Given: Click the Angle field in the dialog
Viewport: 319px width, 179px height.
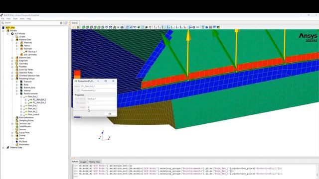Looking at the screenshot, I should pyautogui.click(x=101, y=107).
